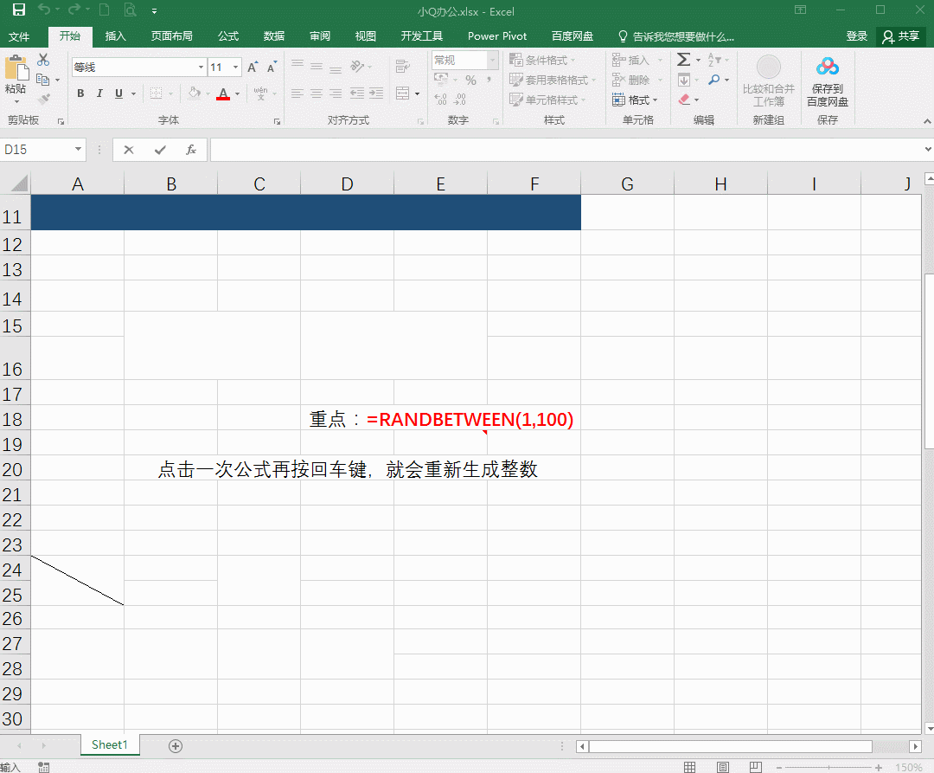Viewport: 934px width, 773px height.
Task: Open 套用表格格式 table format dropdown
Action: point(552,80)
